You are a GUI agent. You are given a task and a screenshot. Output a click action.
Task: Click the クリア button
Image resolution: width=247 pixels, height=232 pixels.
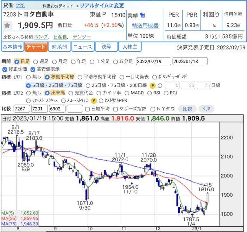coord(206,109)
